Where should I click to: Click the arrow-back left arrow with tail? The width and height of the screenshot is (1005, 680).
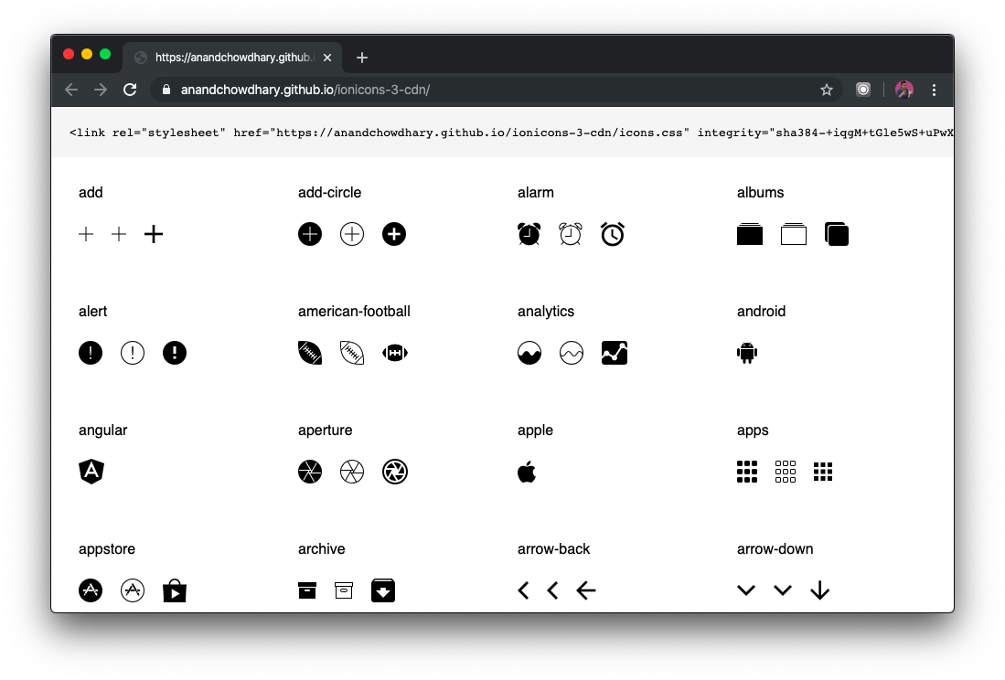586,590
